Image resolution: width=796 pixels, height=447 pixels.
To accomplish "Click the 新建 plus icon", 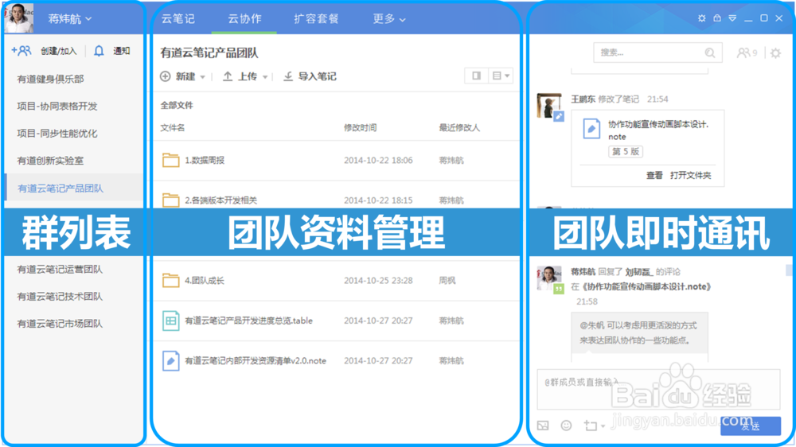I will [x=166, y=76].
